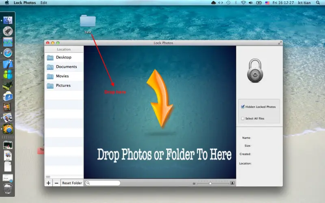Open the blank document in dock

(8, 166)
